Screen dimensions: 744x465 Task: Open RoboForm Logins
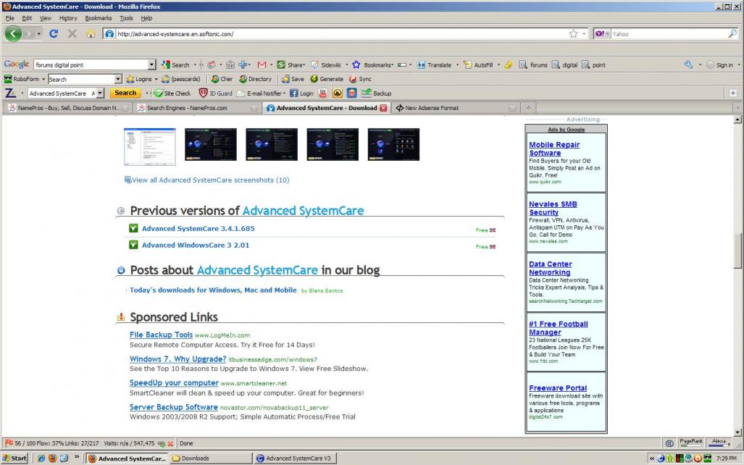point(139,79)
